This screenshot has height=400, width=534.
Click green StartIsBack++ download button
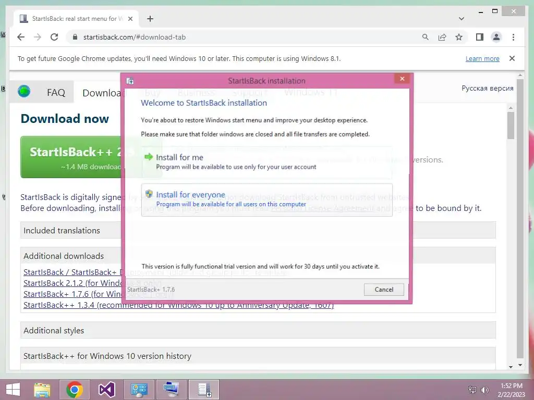[x=71, y=157]
